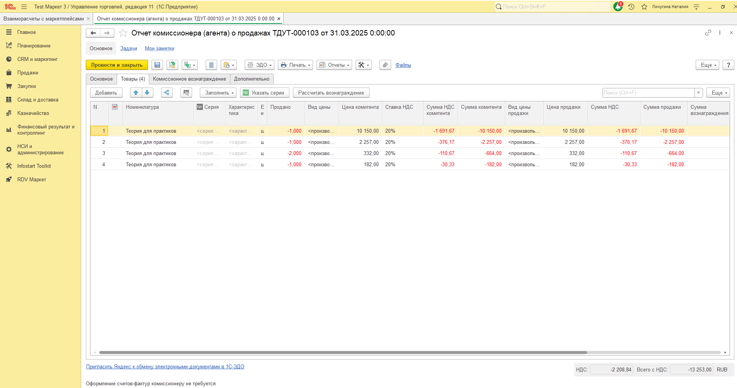Image resolution: width=737 pixels, height=388 pixels.
Task: Open Продажи section in sidebar
Action: [x=28, y=73]
